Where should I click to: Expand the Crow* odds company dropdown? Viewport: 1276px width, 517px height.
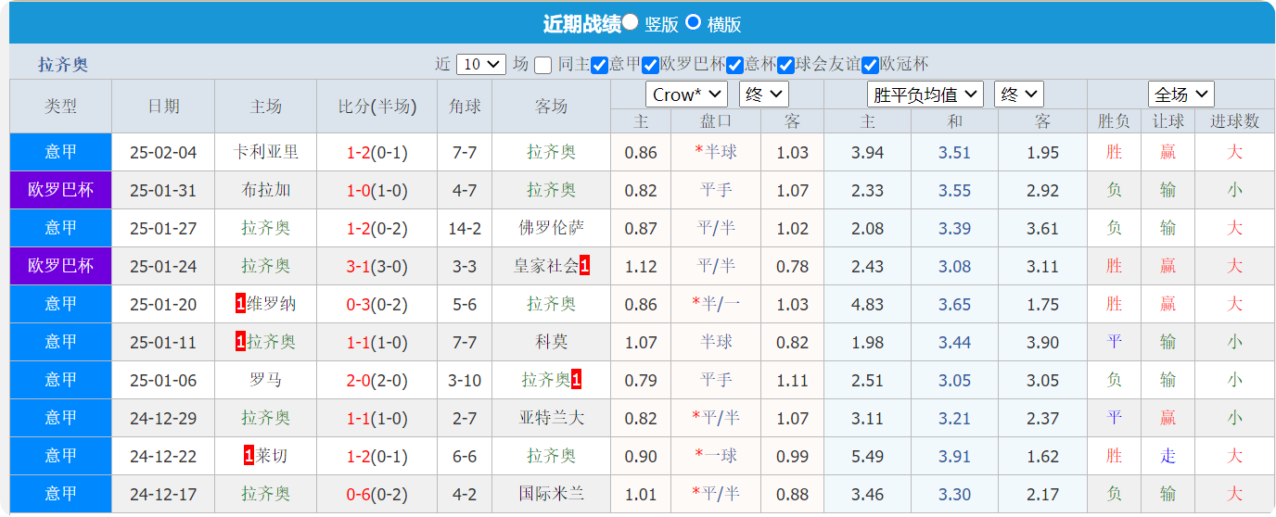click(686, 95)
